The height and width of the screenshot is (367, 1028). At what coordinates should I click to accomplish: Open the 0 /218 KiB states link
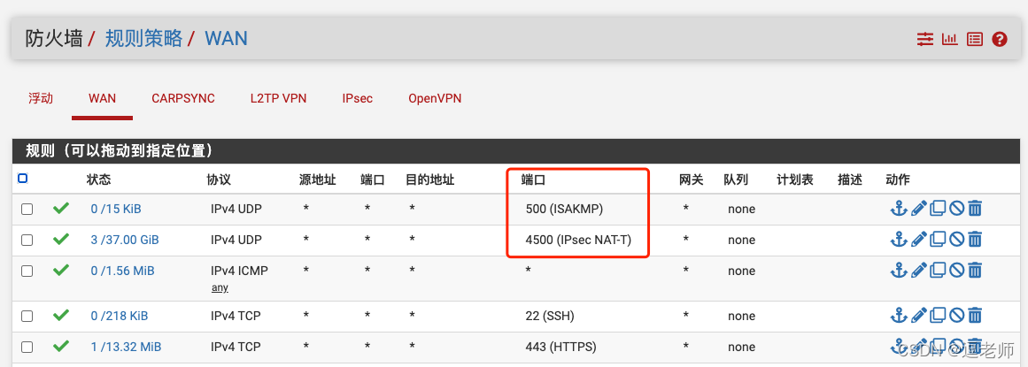(x=120, y=316)
